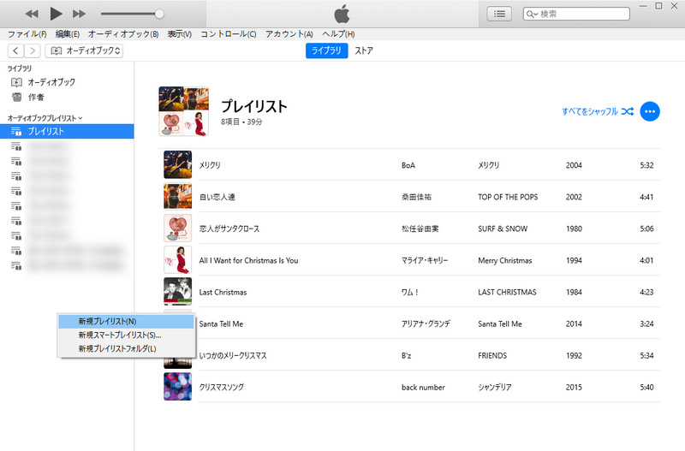This screenshot has width=685, height=451.
Task: Choose 新規プレイリストフォルダ(L) from context menu
Action: click(126, 348)
